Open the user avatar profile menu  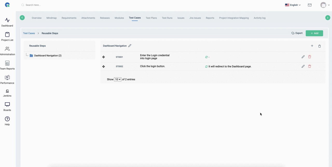coord(325,5)
